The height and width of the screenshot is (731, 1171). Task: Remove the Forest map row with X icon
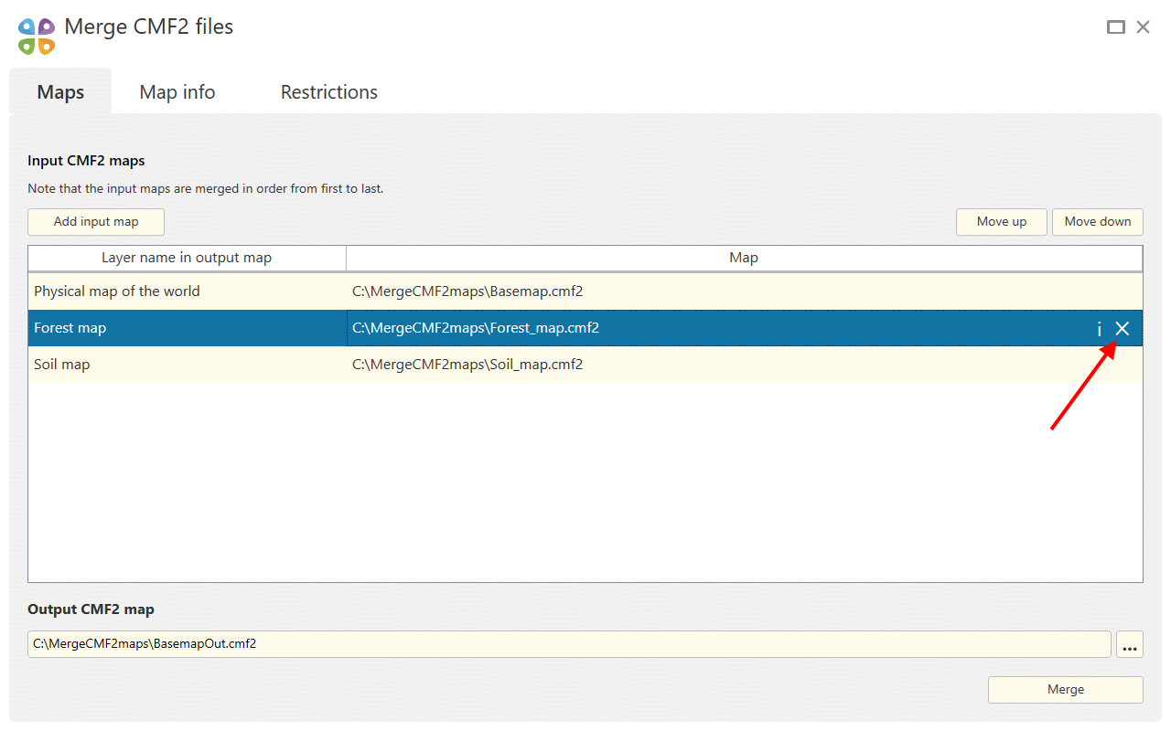[x=1123, y=329]
